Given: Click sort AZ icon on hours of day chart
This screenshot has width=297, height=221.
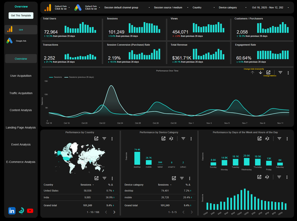Looking at the screenshot, I should pos(267,177).
